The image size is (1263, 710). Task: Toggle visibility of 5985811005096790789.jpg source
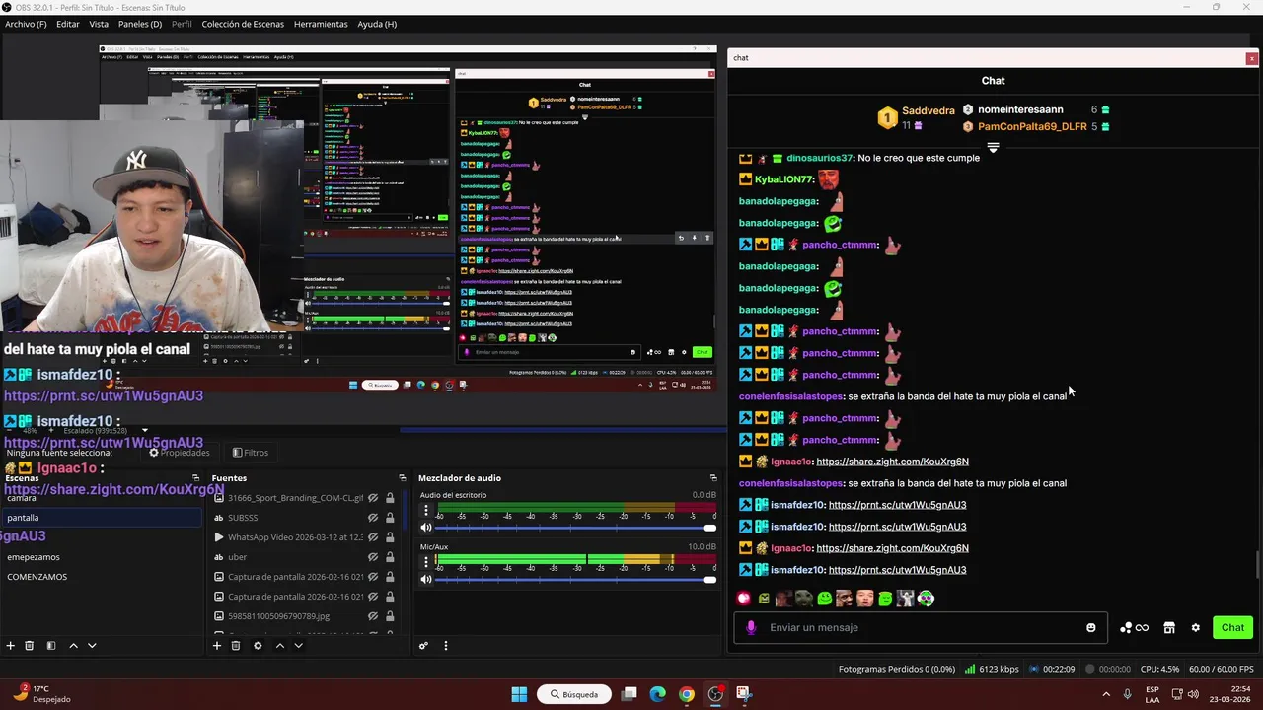tap(373, 616)
